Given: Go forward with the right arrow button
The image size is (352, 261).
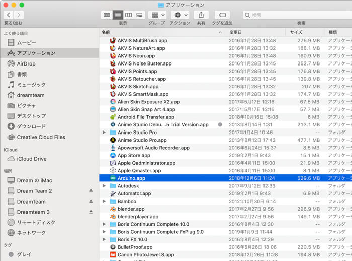Looking at the screenshot, I should point(19,15).
